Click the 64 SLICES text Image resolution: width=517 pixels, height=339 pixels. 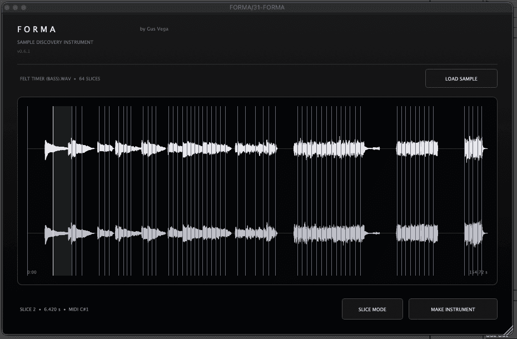click(x=90, y=79)
